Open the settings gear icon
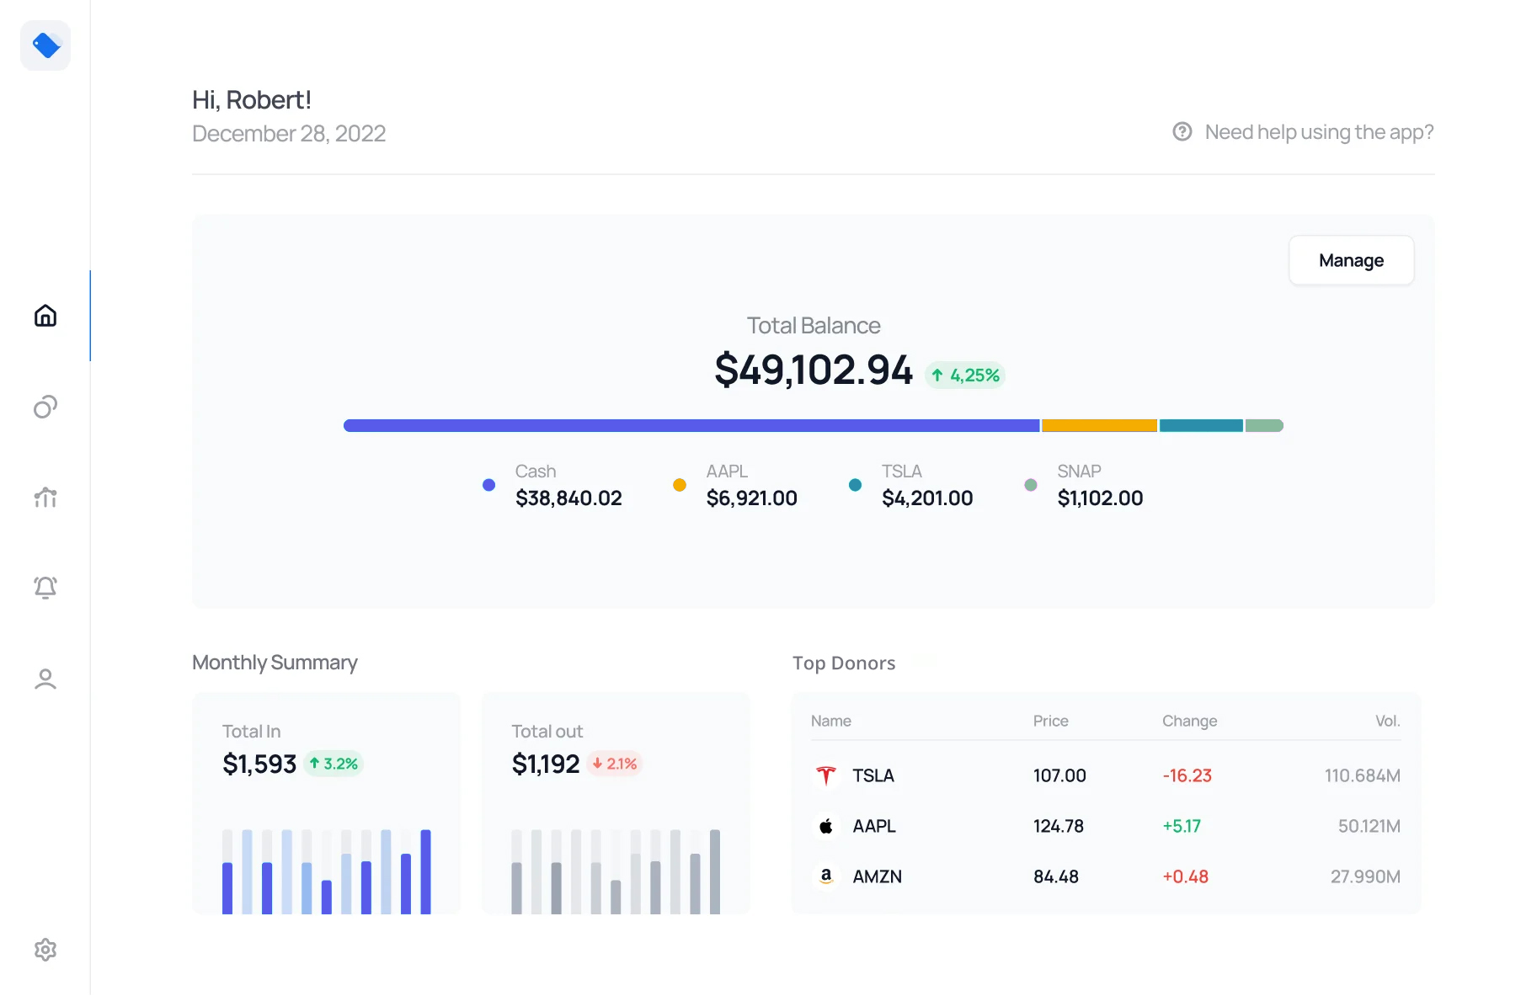1537x996 pixels. tap(45, 950)
